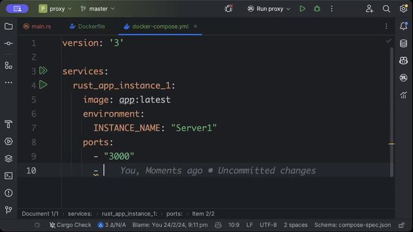Click the Item 2/2 breadcrumb

203,213
